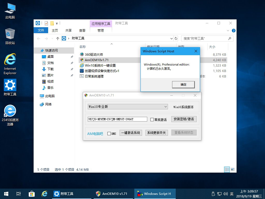Open the 附带工具 desktop shortcut
The width and height of the screenshot is (265, 199).
pos(10,87)
